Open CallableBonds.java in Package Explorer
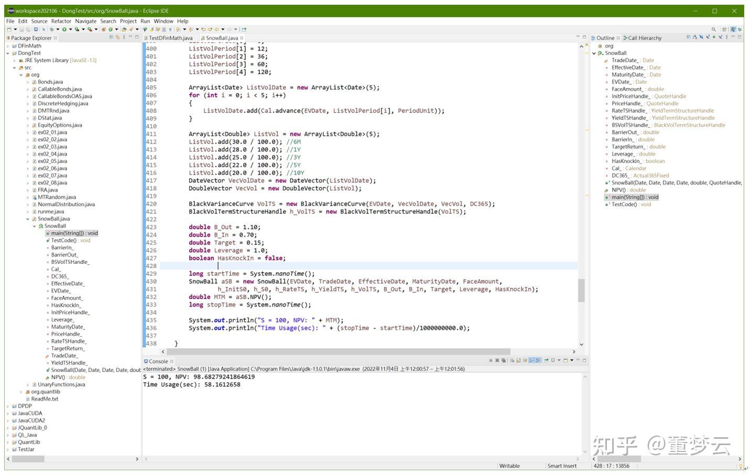The image size is (750, 476). (x=59, y=89)
